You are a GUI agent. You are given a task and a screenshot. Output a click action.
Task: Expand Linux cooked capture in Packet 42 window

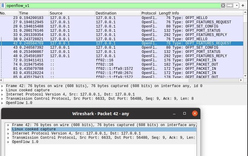point(8,129)
